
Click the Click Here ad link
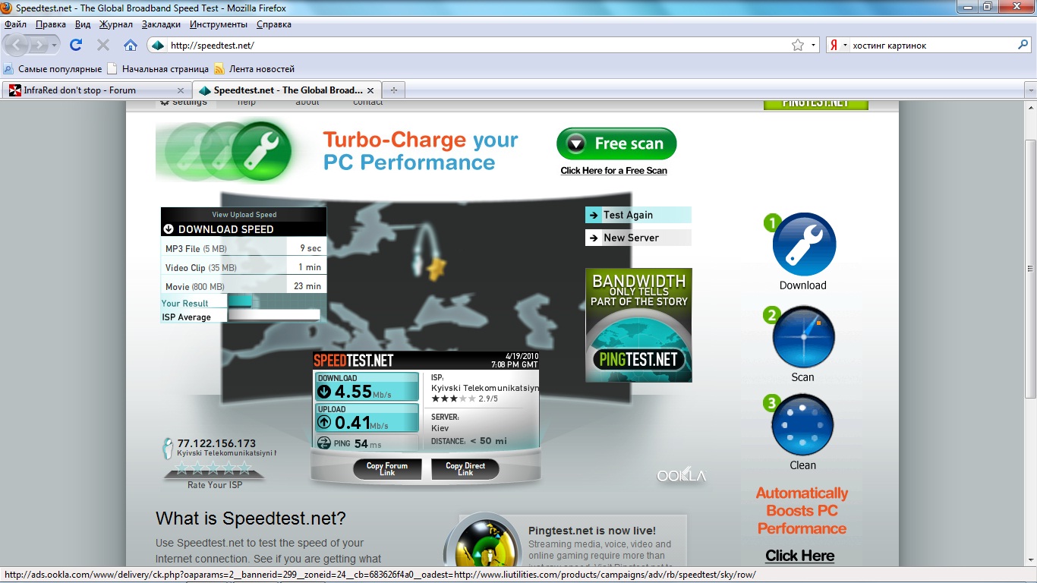799,556
